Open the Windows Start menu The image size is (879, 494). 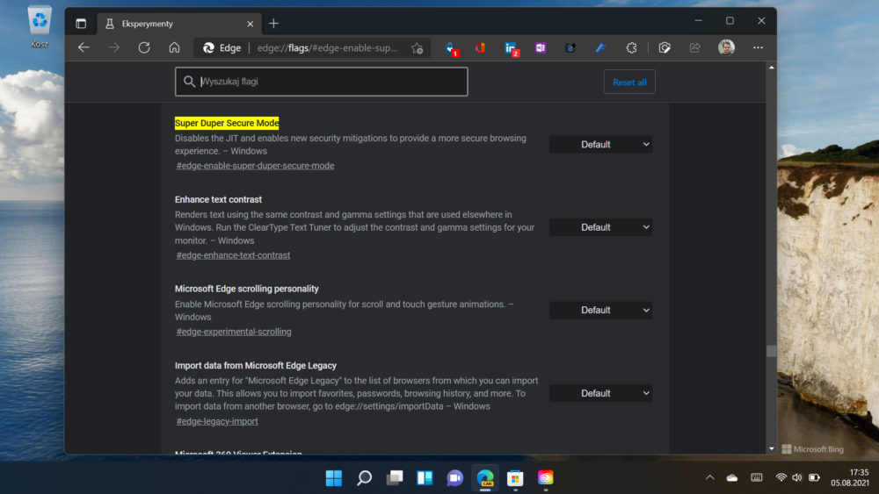pyautogui.click(x=334, y=478)
